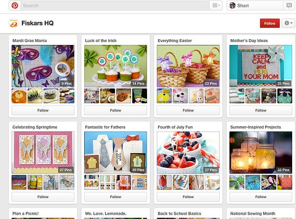This screenshot has height=219, width=296.
Task: Click the Pinterest logo icon
Action: coord(15,5)
